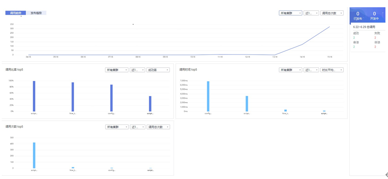This screenshot has width=388, height=179.
Task: Open 调用总次数 dropdown in 调用次数 top5 panel
Action: (158, 127)
